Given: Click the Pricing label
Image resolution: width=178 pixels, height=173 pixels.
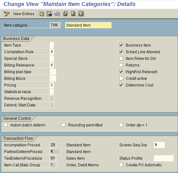Looking at the screenshot, I should click(x=10, y=85).
